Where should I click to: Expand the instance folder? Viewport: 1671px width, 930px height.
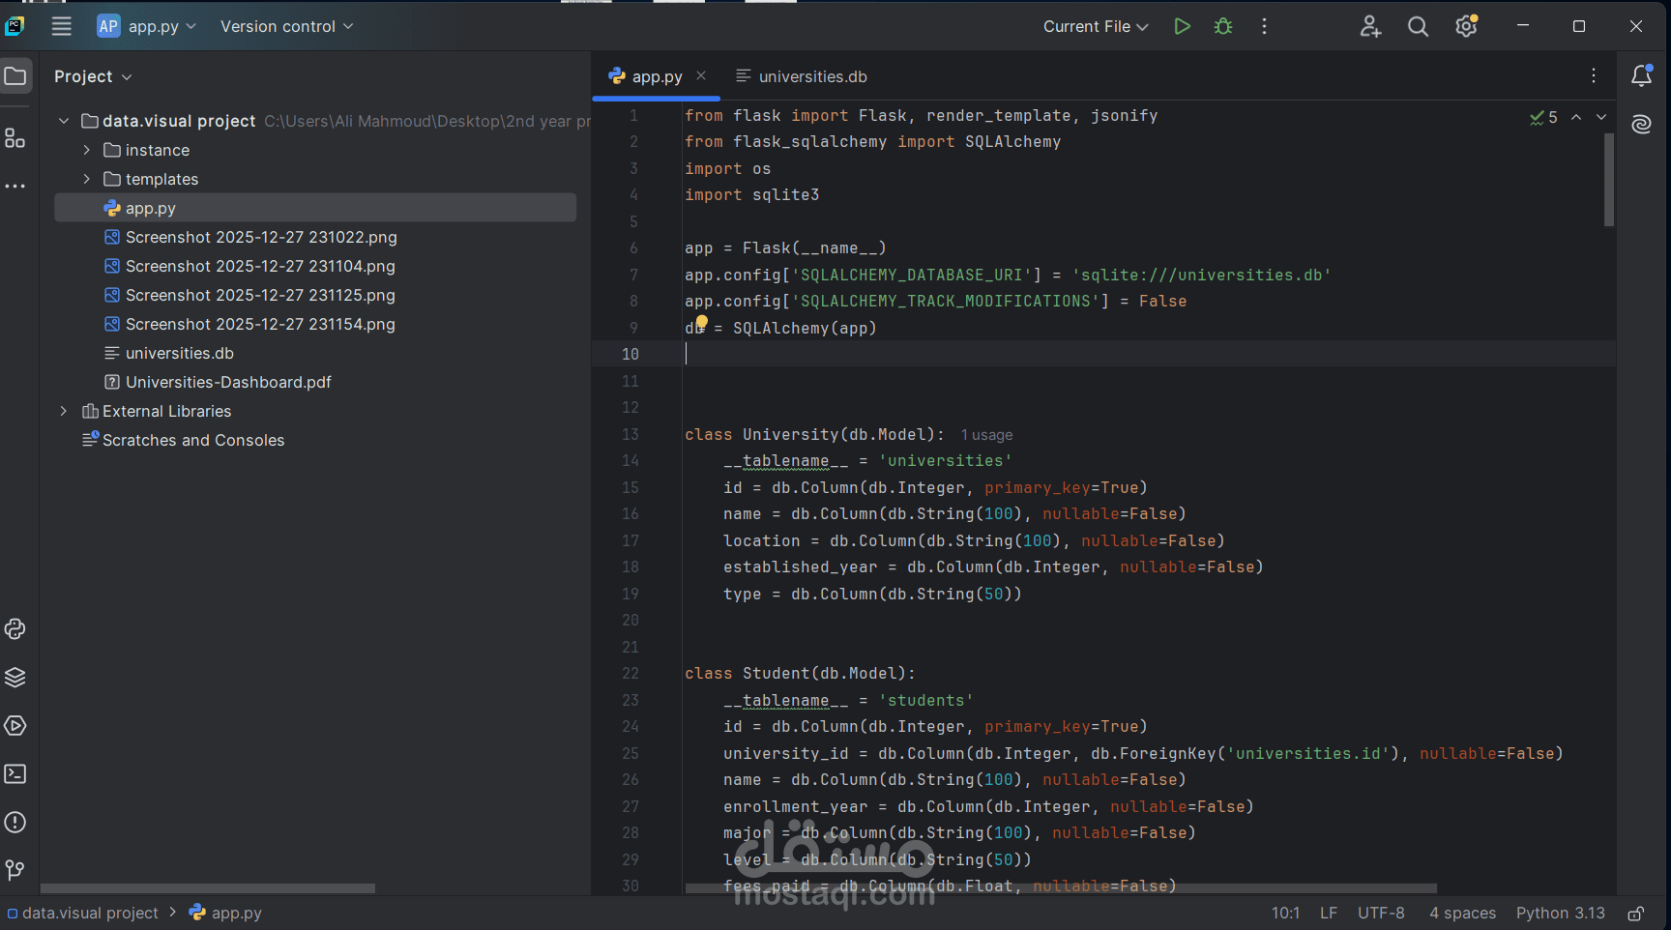(87, 150)
